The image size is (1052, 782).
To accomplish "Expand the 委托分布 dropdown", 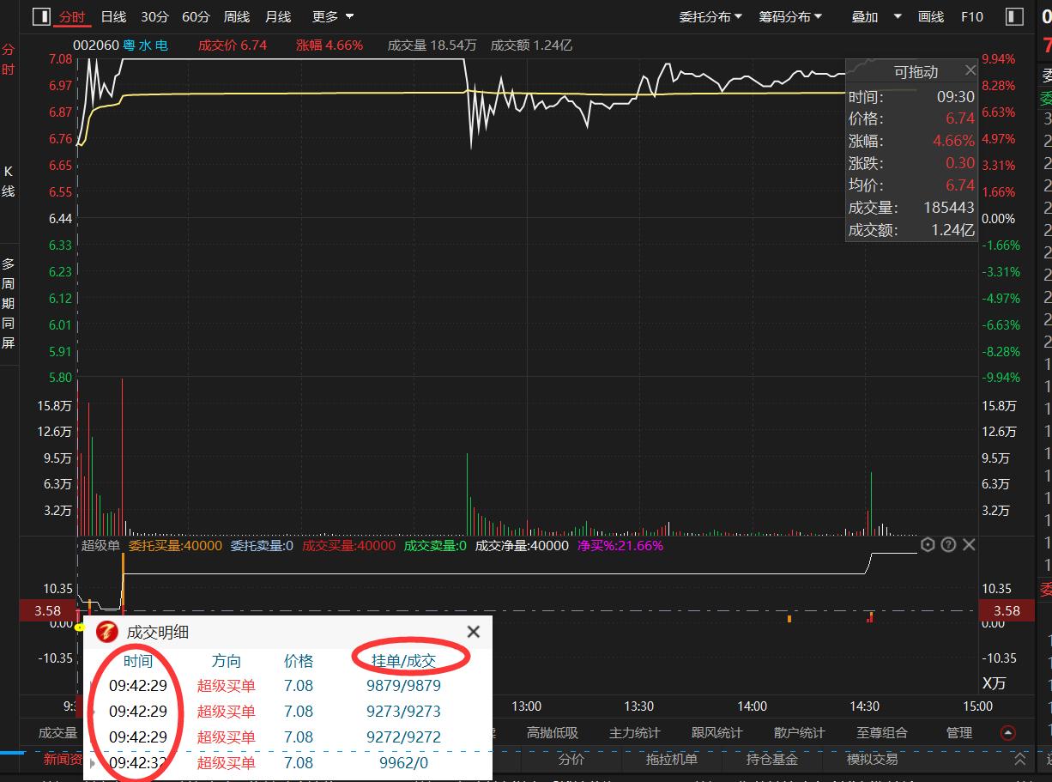I will [x=710, y=16].
